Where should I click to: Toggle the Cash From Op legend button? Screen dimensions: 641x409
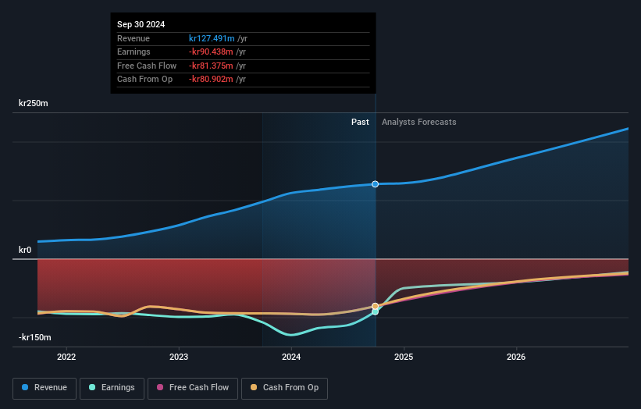point(284,388)
